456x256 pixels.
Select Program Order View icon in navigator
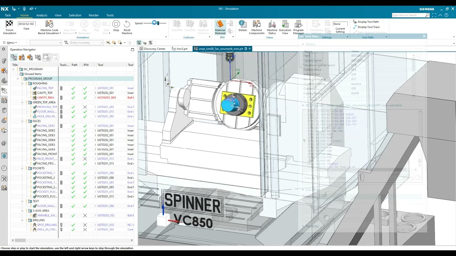pyautogui.click(x=14, y=58)
